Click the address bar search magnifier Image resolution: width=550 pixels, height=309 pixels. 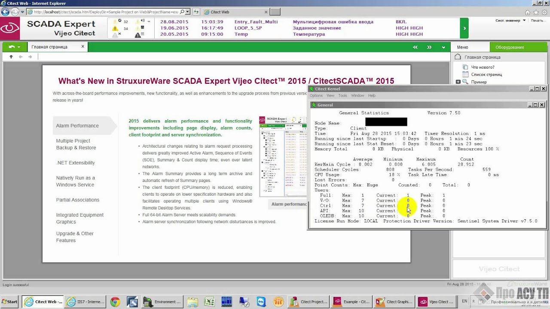[x=182, y=12]
